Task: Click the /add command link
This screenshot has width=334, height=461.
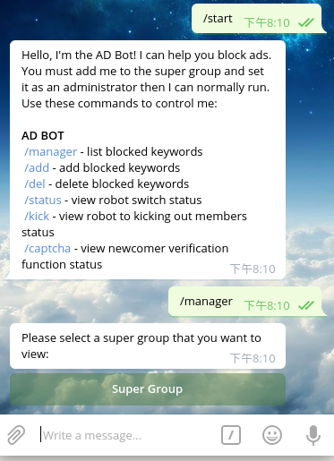Action: [x=37, y=167]
